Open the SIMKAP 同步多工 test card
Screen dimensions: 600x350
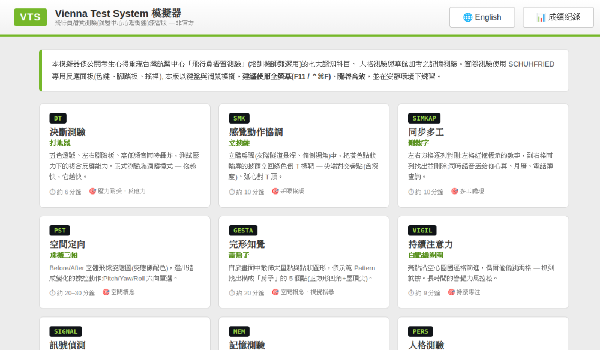[483, 155]
